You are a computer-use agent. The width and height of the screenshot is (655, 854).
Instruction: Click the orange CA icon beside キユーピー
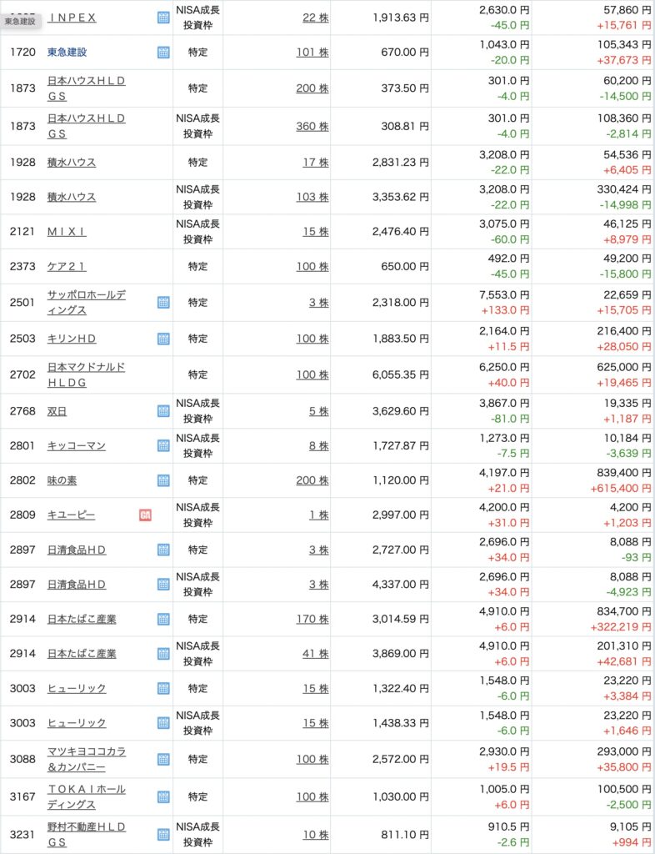145,515
